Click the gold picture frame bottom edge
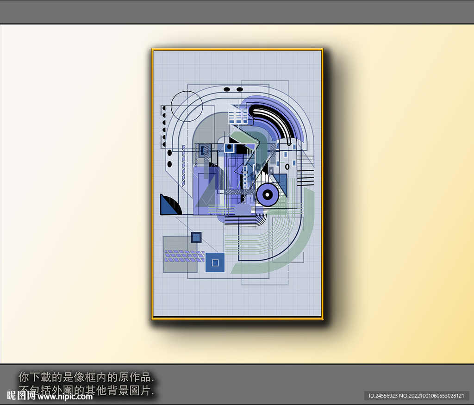 tap(237, 318)
